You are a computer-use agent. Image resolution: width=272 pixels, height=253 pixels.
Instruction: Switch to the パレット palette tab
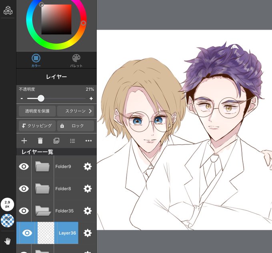(76, 60)
